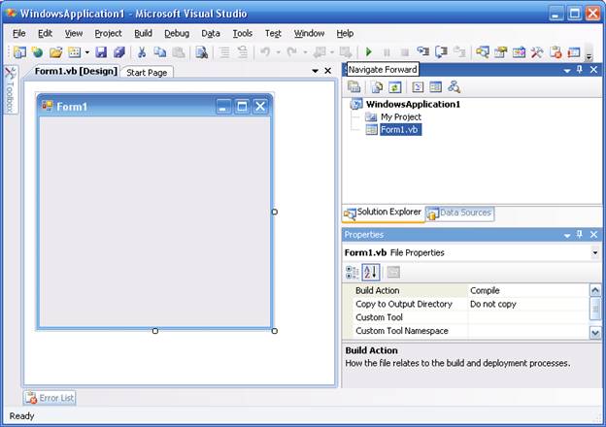Viewport: 606px width, 427px height.
Task: Open the Project menu
Action: (x=108, y=34)
